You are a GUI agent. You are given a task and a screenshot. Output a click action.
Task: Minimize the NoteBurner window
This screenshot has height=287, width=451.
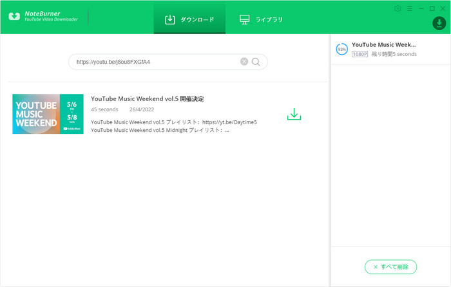tap(421, 8)
